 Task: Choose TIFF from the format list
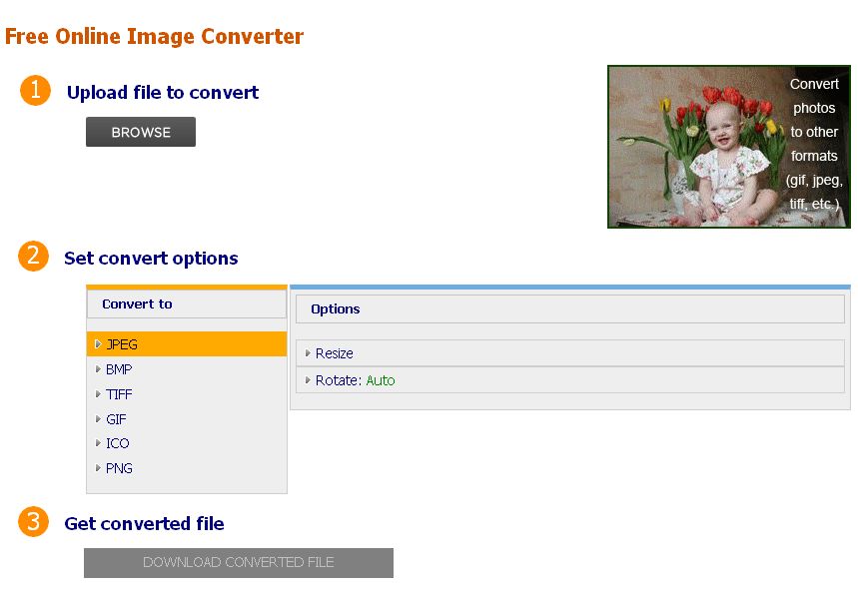pyautogui.click(x=118, y=393)
